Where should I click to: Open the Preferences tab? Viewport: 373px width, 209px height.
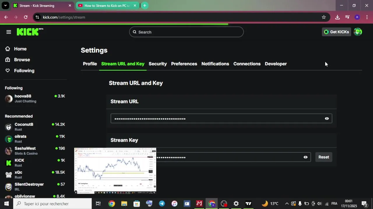coord(184,64)
